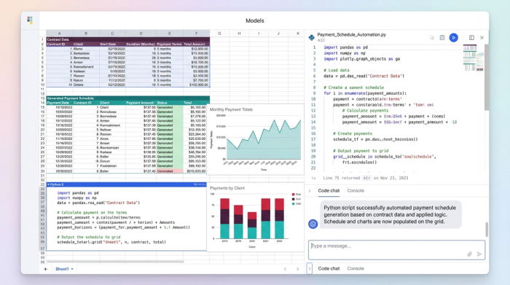Click the 'Payment Terms' column header cell
Screen dimensions: 510x285
[x=170, y=44]
